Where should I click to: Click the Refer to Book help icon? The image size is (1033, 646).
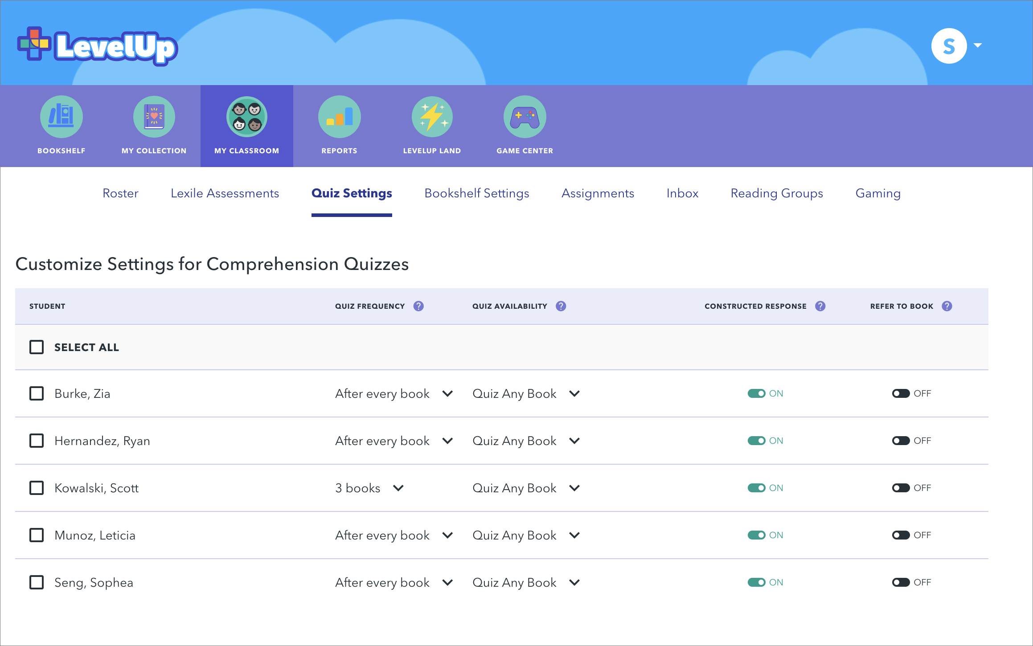click(947, 306)
